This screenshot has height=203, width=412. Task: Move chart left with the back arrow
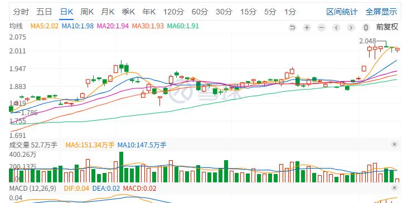pos(336,28)
